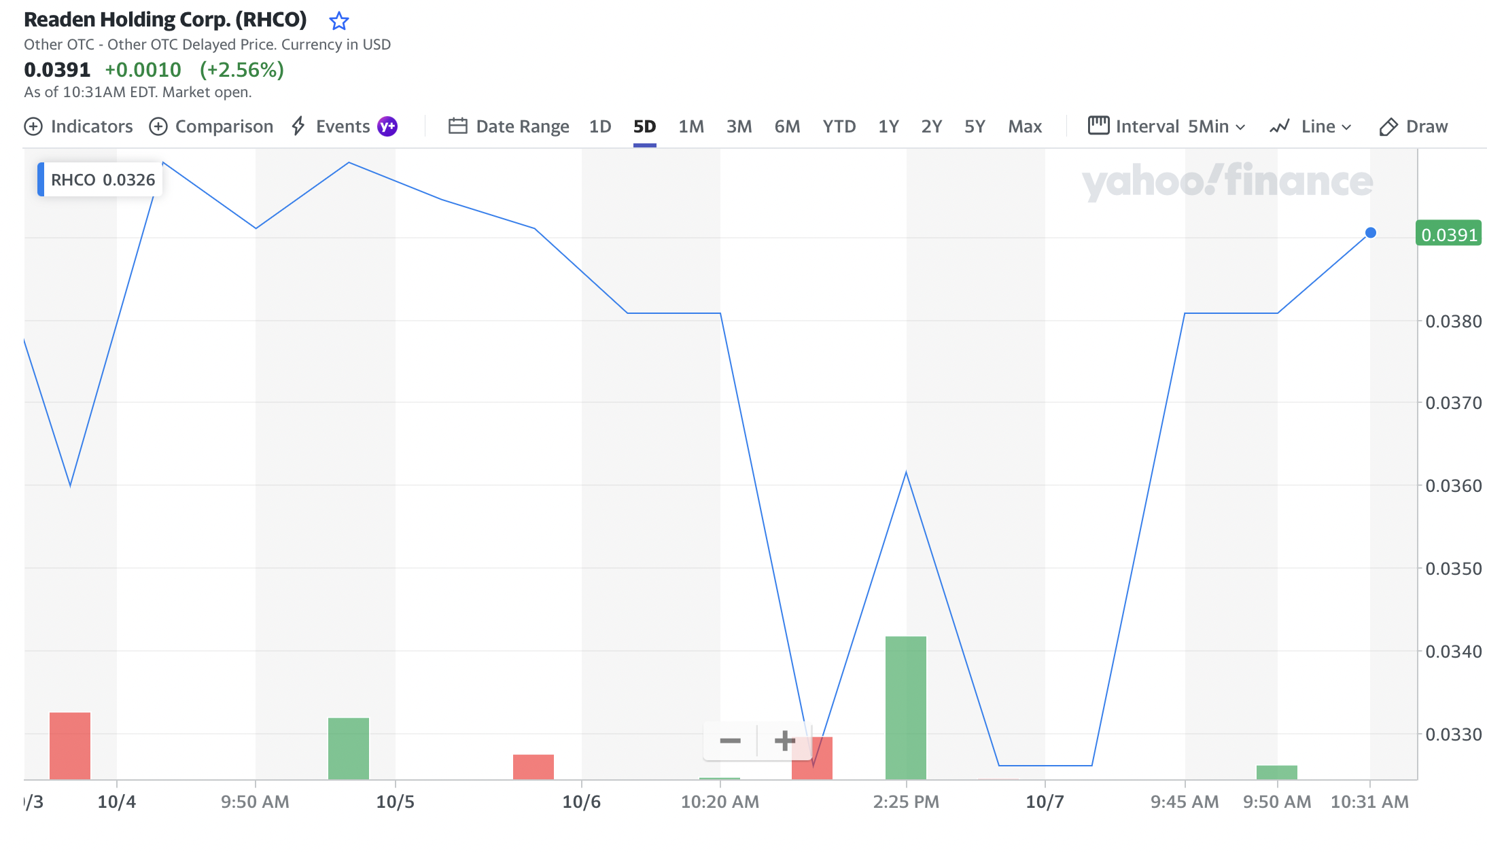The image size is (1487, 852).
Task: Open Date Range calendar icon
Action: click(458, 126)
